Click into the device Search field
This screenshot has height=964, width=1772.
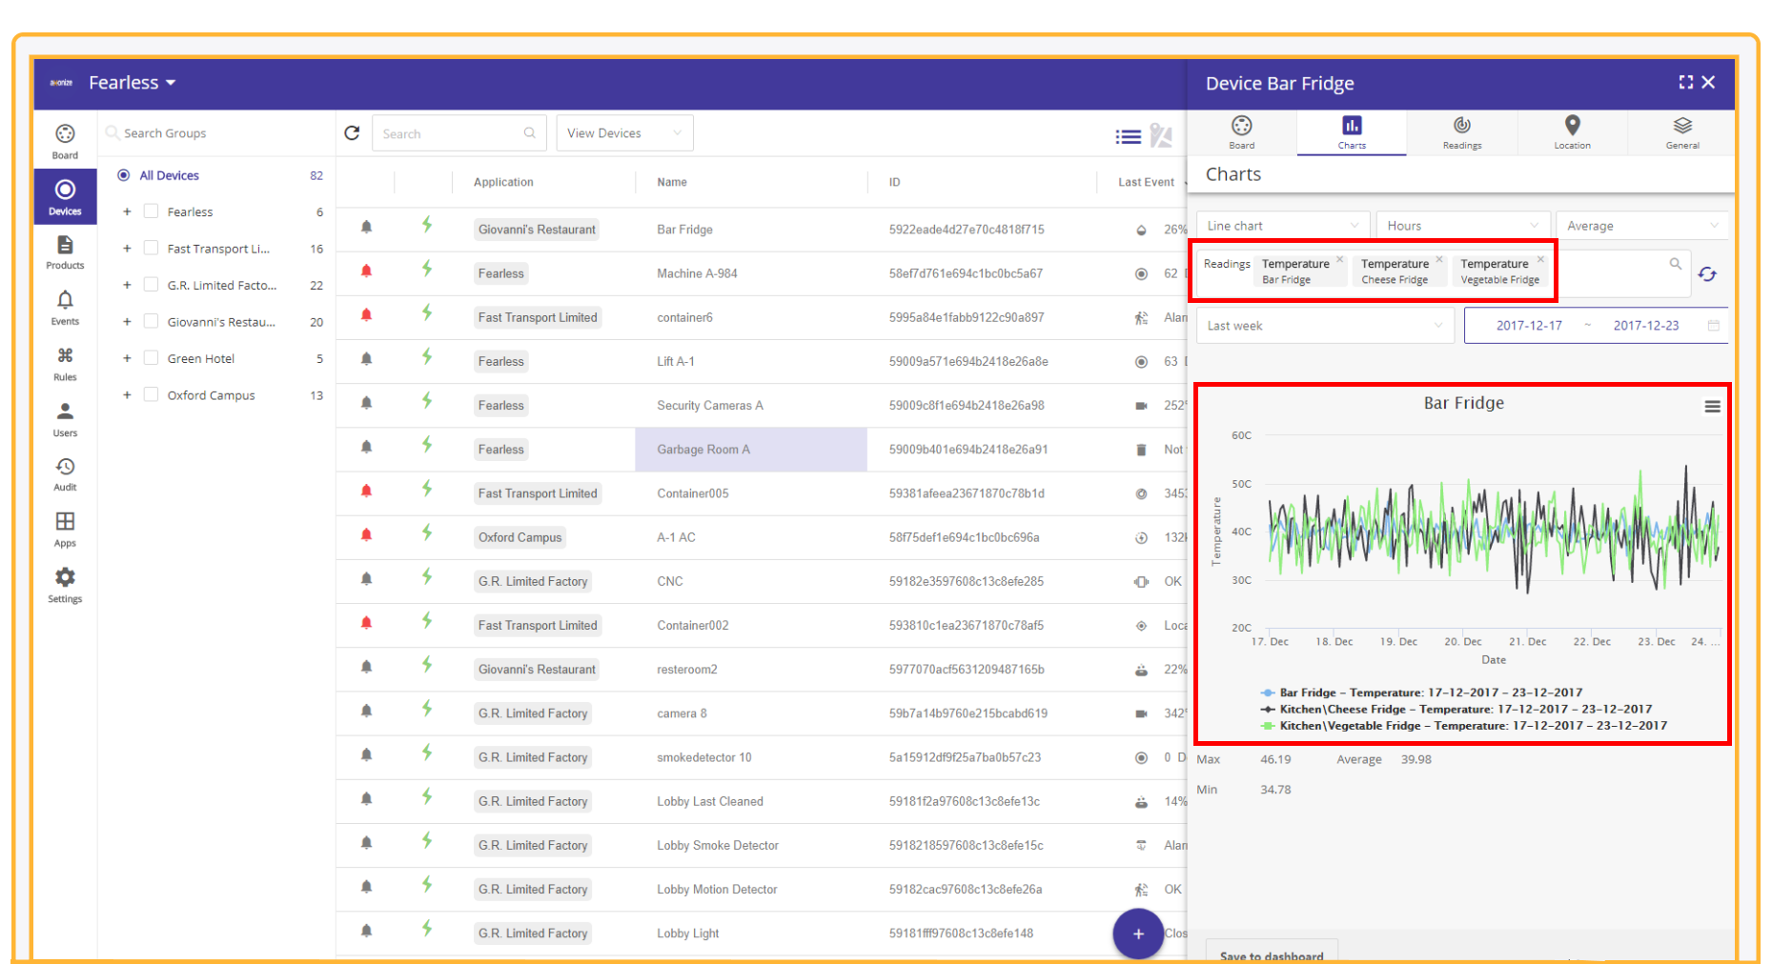pos(458,134)
